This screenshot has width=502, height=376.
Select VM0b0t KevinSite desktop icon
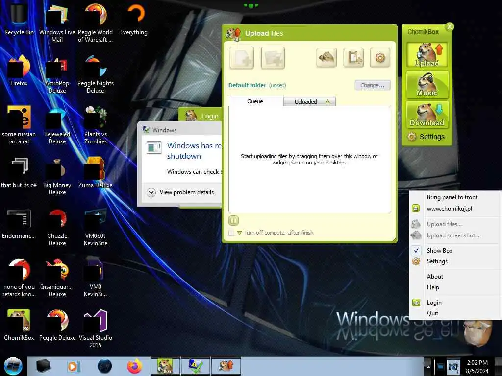point(96,227)
